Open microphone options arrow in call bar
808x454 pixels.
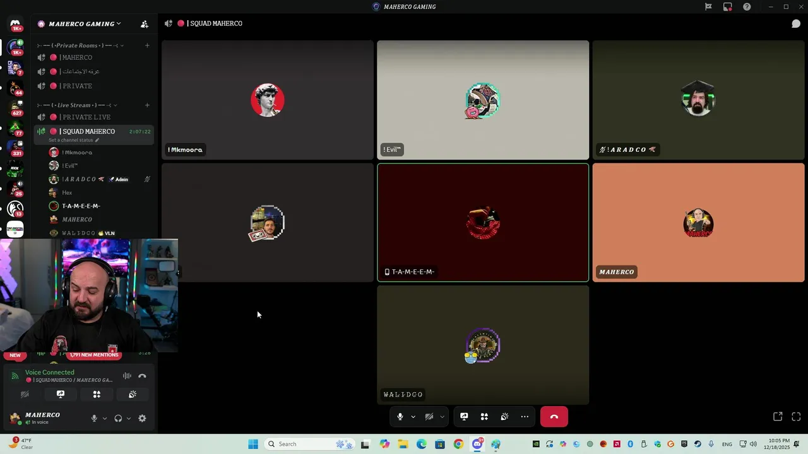[x=413, y=417]
